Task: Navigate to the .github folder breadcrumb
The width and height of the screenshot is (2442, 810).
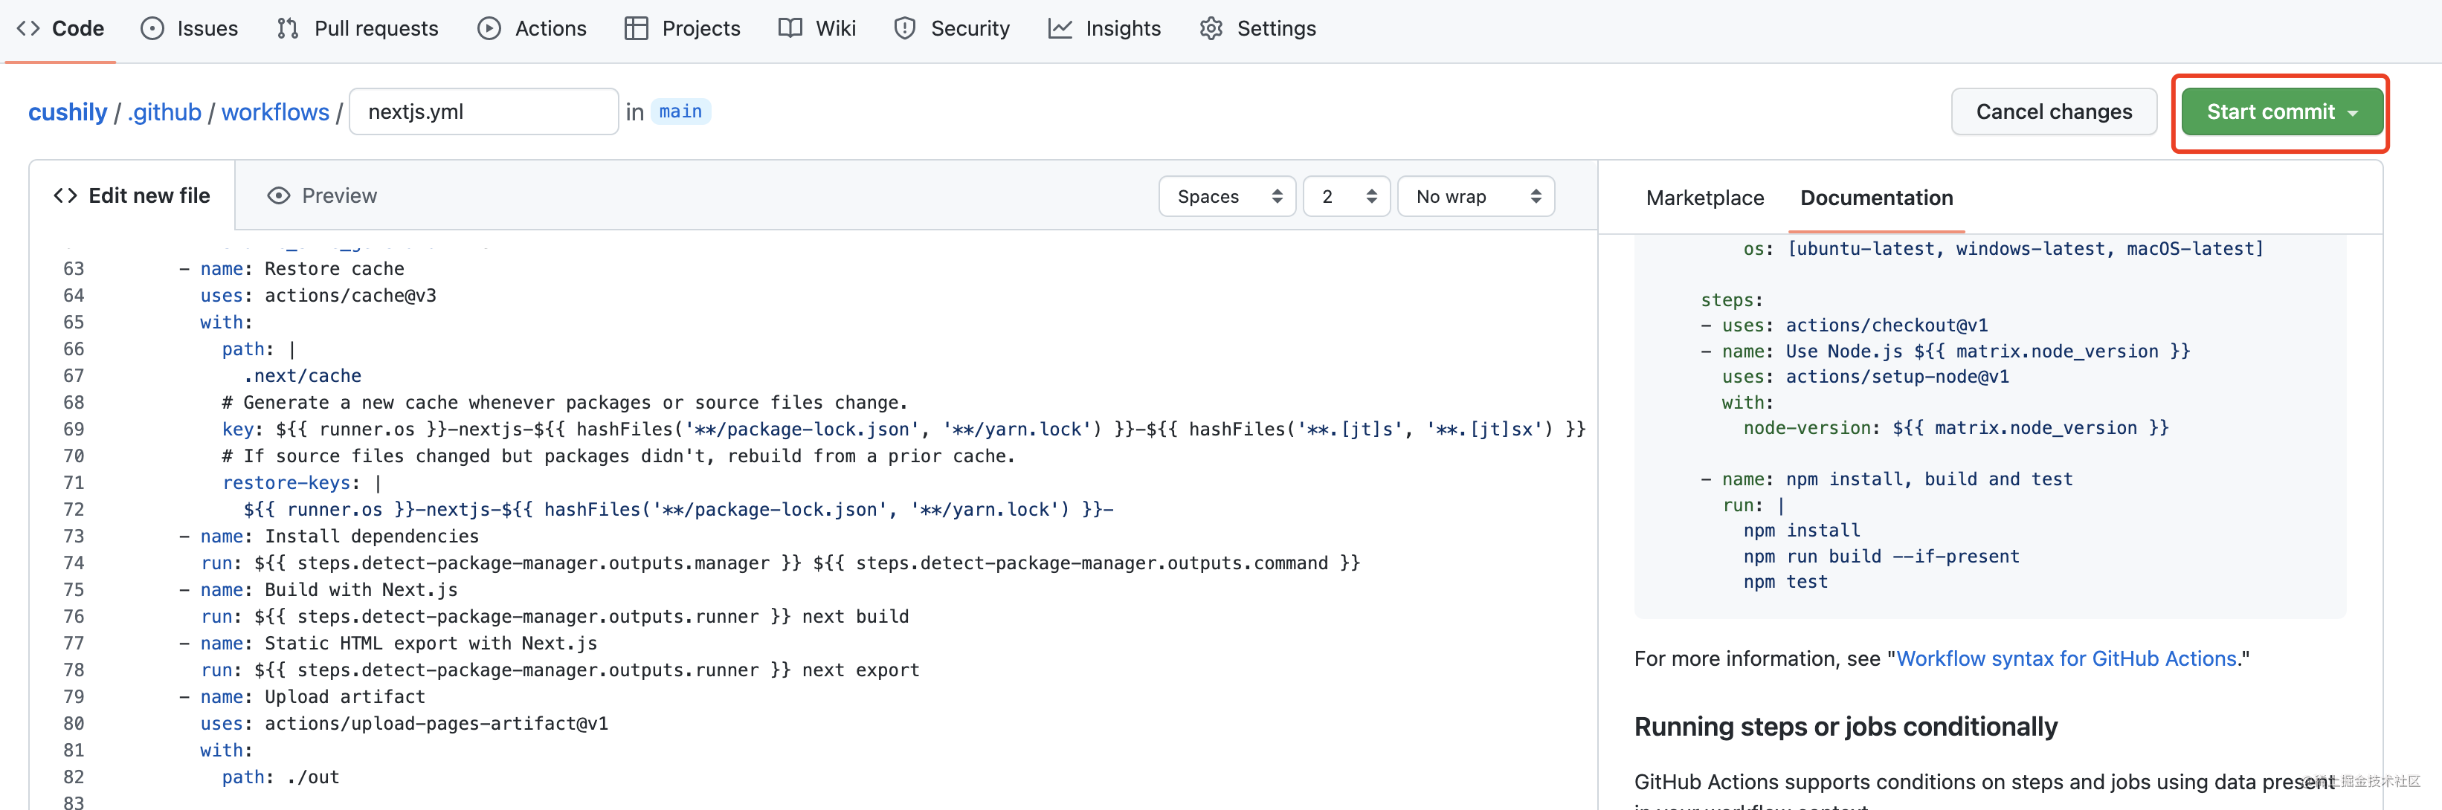Action: pos(164,111)
